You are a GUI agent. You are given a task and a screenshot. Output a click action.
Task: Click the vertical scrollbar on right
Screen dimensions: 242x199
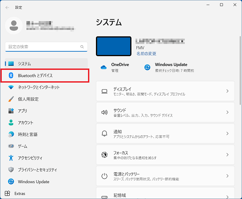pos(240,70)
